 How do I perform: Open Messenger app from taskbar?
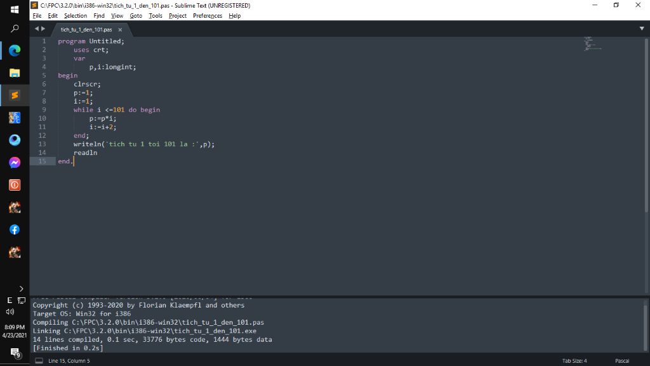pyautogui.click(x=15, y=163)
